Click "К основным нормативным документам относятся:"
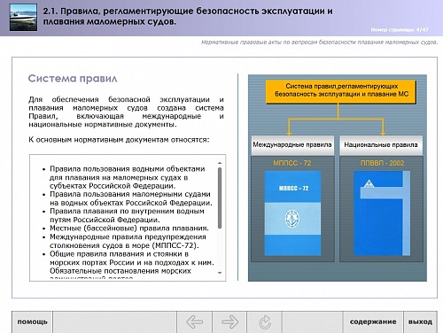The width and height of the screenshot is (443, 333). tap(119, 140)
